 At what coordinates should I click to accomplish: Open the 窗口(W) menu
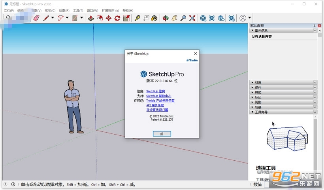[x=92, y=10]
